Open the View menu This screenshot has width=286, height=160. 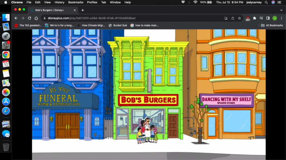[47, 2]
